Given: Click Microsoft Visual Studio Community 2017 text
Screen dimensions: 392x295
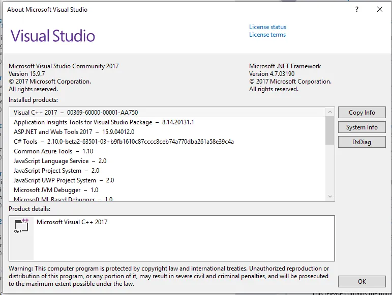Looking at the screenshot, I should click(x=64, y=66).
